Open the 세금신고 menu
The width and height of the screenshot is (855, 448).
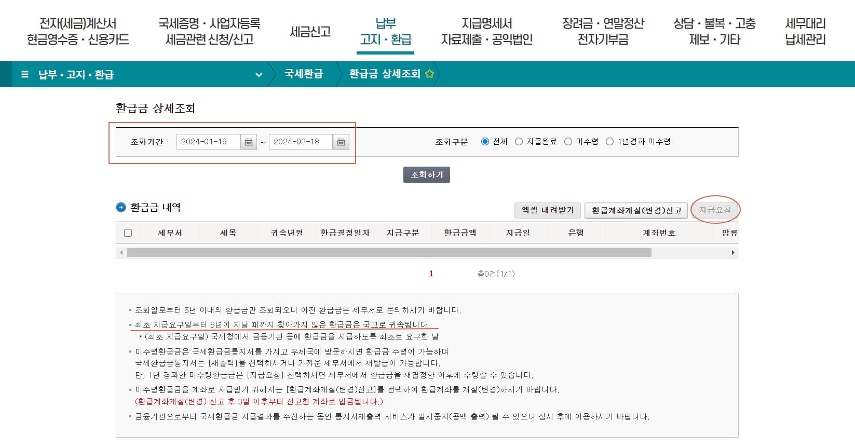point(310,31)
